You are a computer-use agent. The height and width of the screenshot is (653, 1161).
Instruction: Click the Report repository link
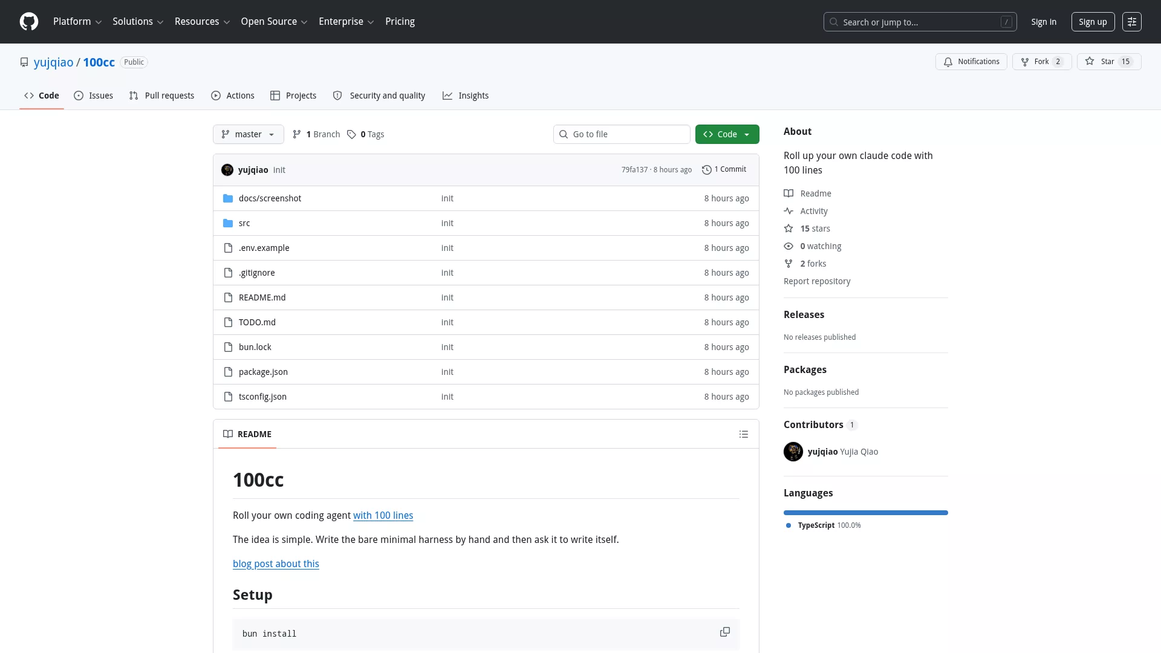coord(817,281)
